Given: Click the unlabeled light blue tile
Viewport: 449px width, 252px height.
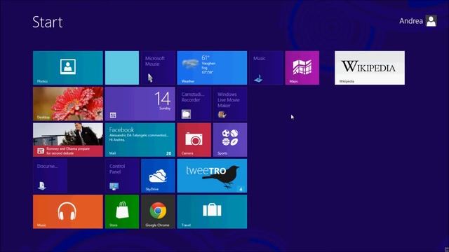Looking at the screenshot, I should coord(122,68).
